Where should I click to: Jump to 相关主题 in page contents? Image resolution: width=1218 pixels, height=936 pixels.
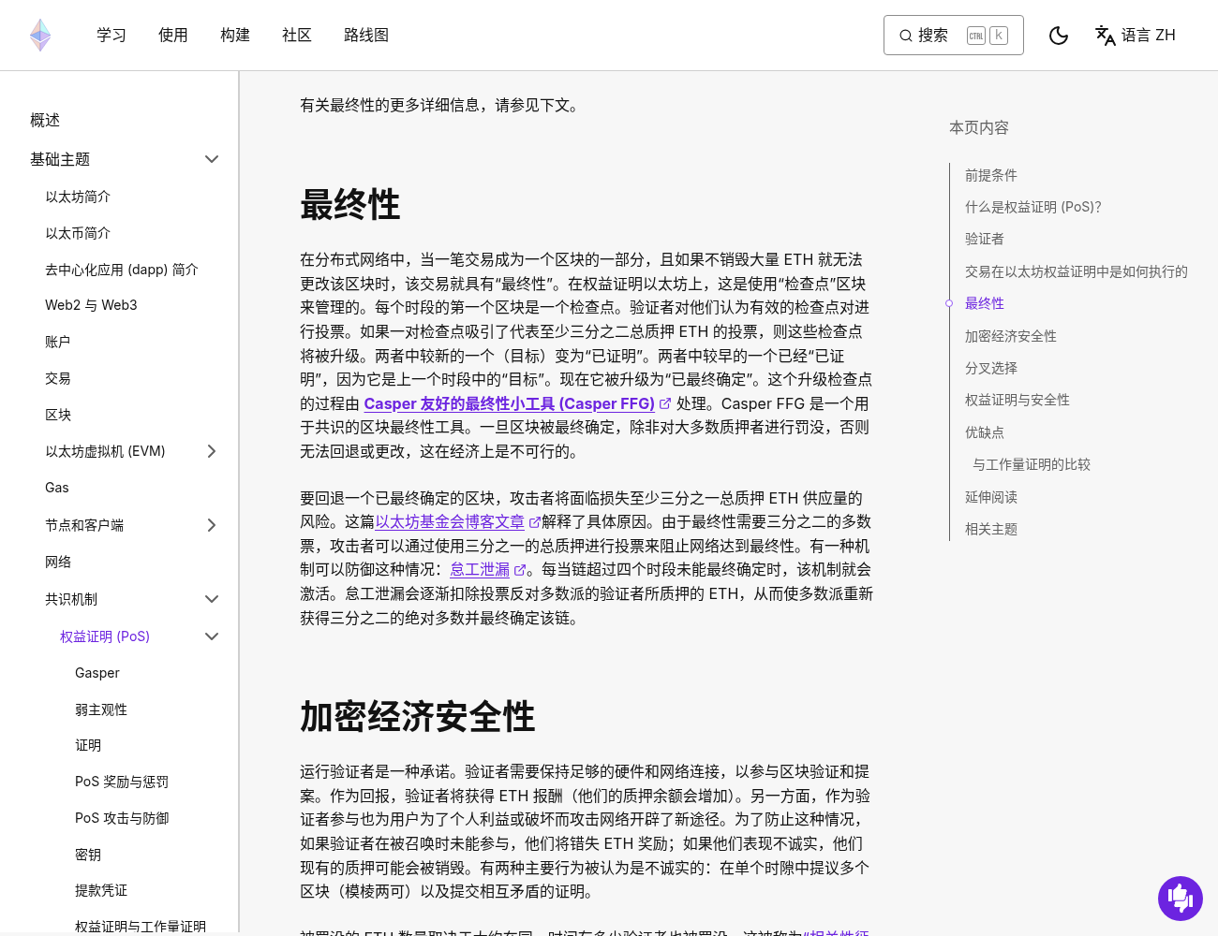tap(991, 529)
